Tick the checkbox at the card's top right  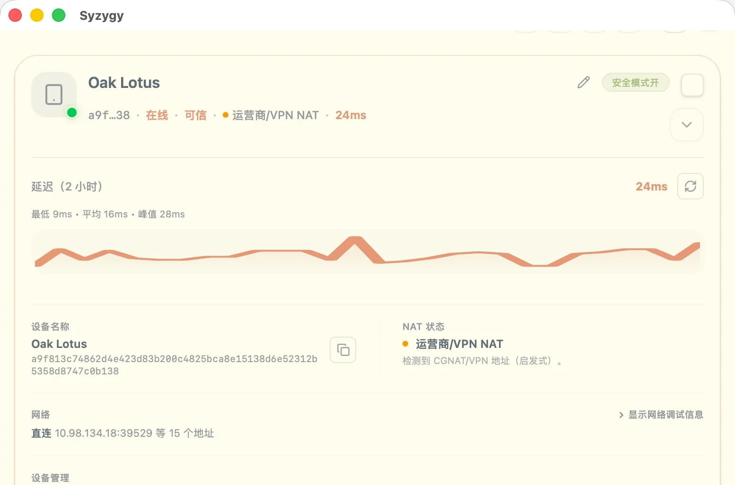pyautogui.click(x=692, y=86)
